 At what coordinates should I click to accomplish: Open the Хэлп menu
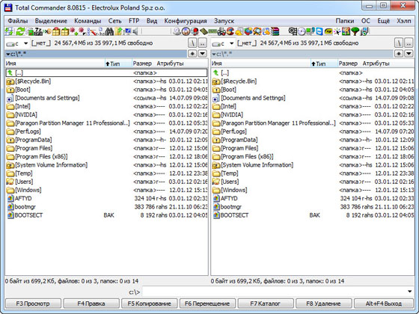click(404, 21)
